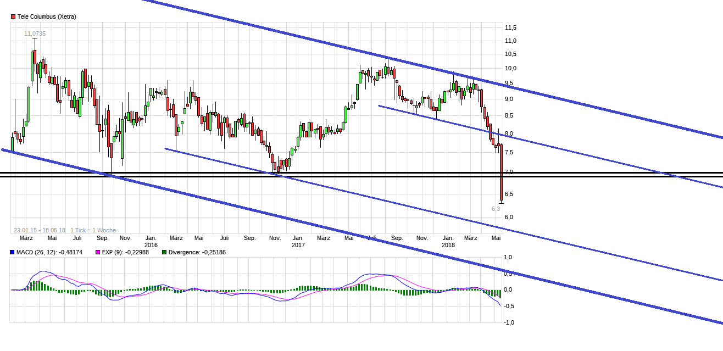This screenshot has height=351, width=723.
Task: Click the Jan. label above 2017
Action: coord(298,238)
